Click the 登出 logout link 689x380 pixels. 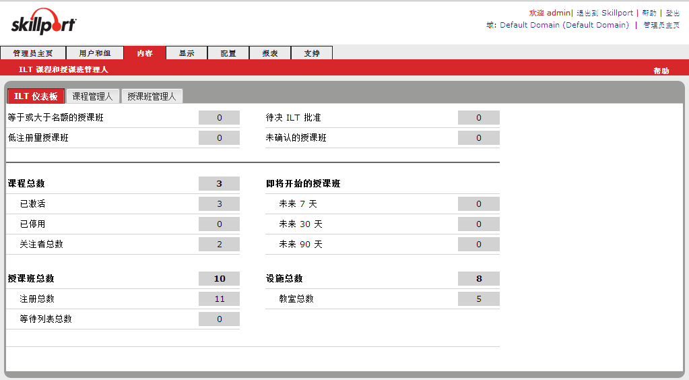pos(672,13)
